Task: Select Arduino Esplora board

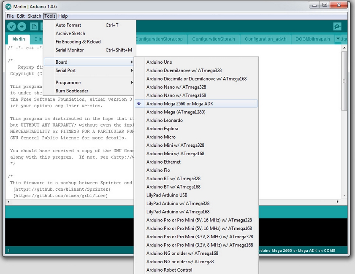Action: click(196, 129)
